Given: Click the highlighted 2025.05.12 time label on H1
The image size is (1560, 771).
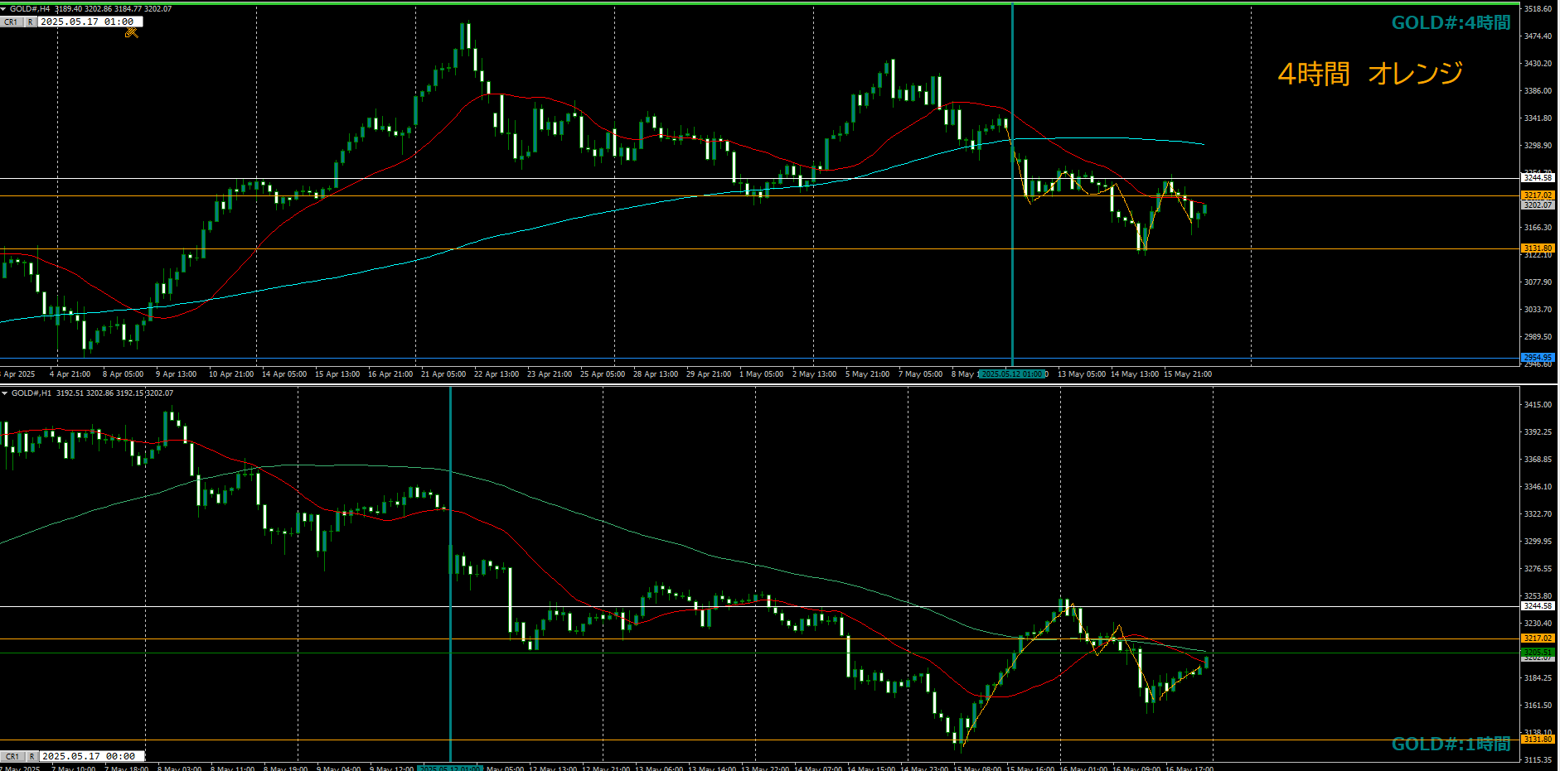Looking at the screenshot, I should click(x=450, y=768).
